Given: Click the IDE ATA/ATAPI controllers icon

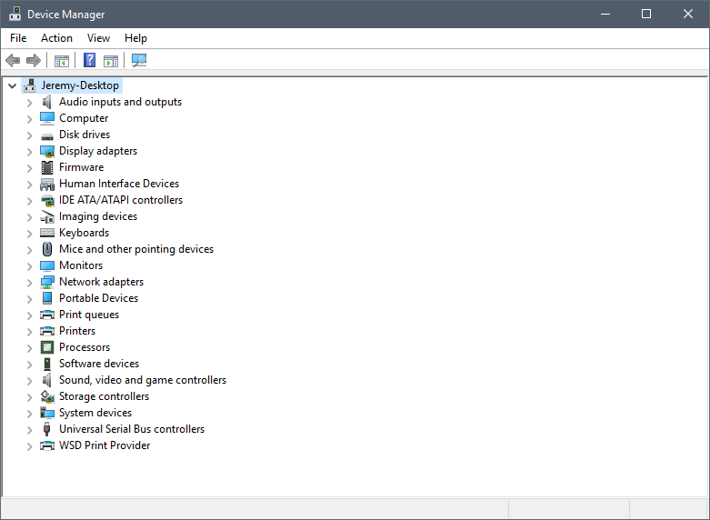Looking at the screenshot, I should tap(47, 200).
